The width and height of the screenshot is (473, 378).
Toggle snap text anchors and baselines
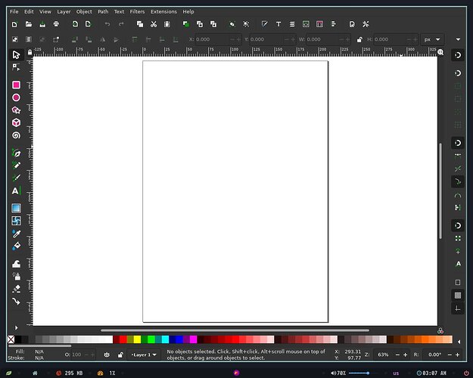point(458,264)
